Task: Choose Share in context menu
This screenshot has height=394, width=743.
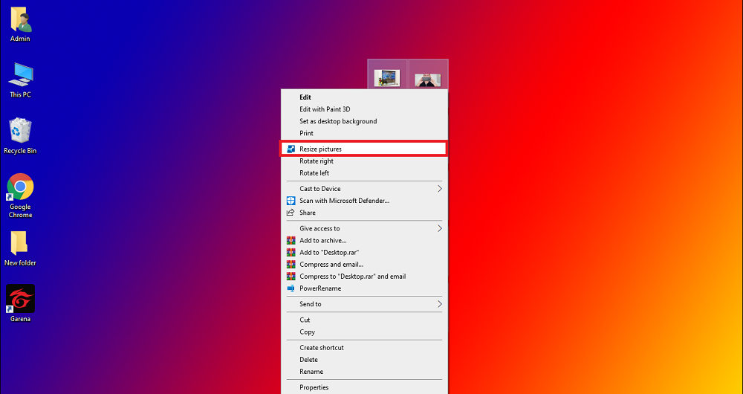Action: tap(364, 213)
